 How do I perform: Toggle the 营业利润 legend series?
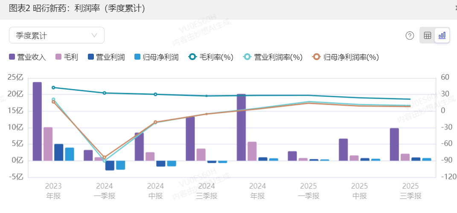click(x=106, y=57)
